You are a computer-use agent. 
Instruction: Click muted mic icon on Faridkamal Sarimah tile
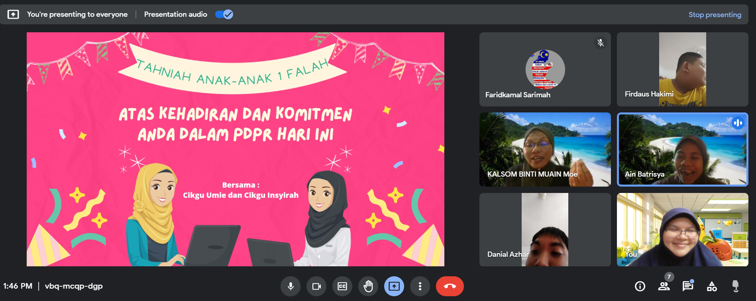(601, 43)
